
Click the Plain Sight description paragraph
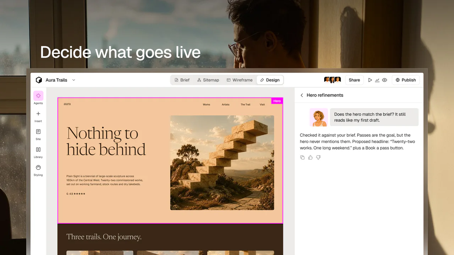(x=105, y=180)
